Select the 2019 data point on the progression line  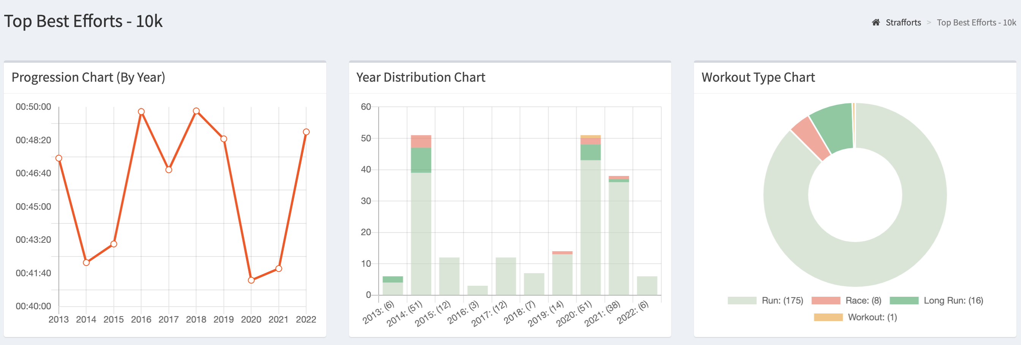(x=224, y=138)
